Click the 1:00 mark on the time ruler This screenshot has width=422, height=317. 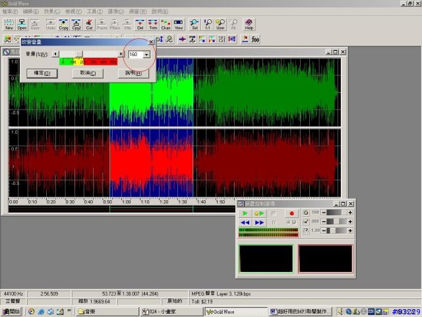click(127, 201)
